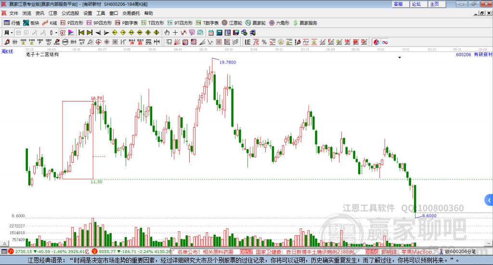Click the network globe computers icon
This screenshot has height=265, width=493.
point(245,33)
